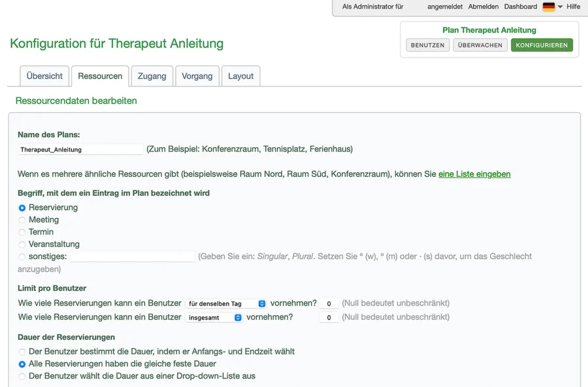Open the Layout tab
This screenshot has width=588, height=387.
coord(240,76)
